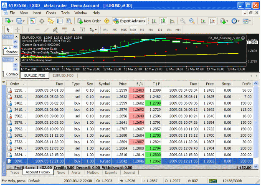Toggle Chart Shift
The width and height of the screenshot is (261, 185).
212,21
